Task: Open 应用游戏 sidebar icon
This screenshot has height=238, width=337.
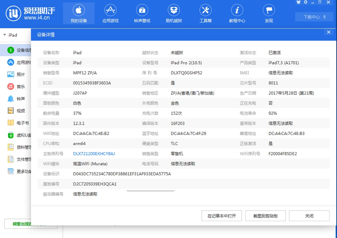Action: (11, 62)
